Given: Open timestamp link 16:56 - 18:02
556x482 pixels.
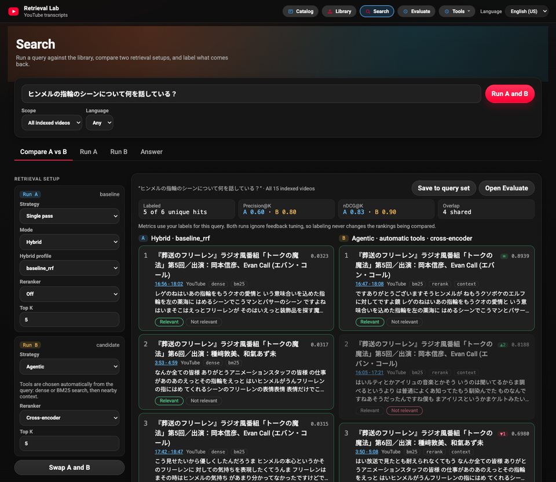Looking at the screenshot, I should point(169,284).
